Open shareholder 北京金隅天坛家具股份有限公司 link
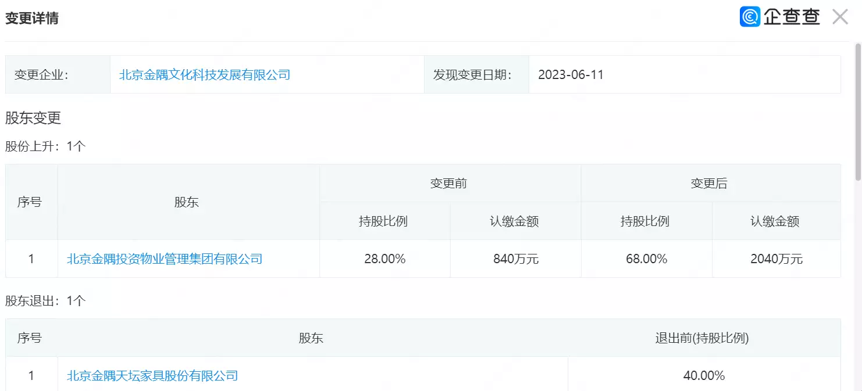The height and width of the screenshot is (391, 862). pos(152,375)
